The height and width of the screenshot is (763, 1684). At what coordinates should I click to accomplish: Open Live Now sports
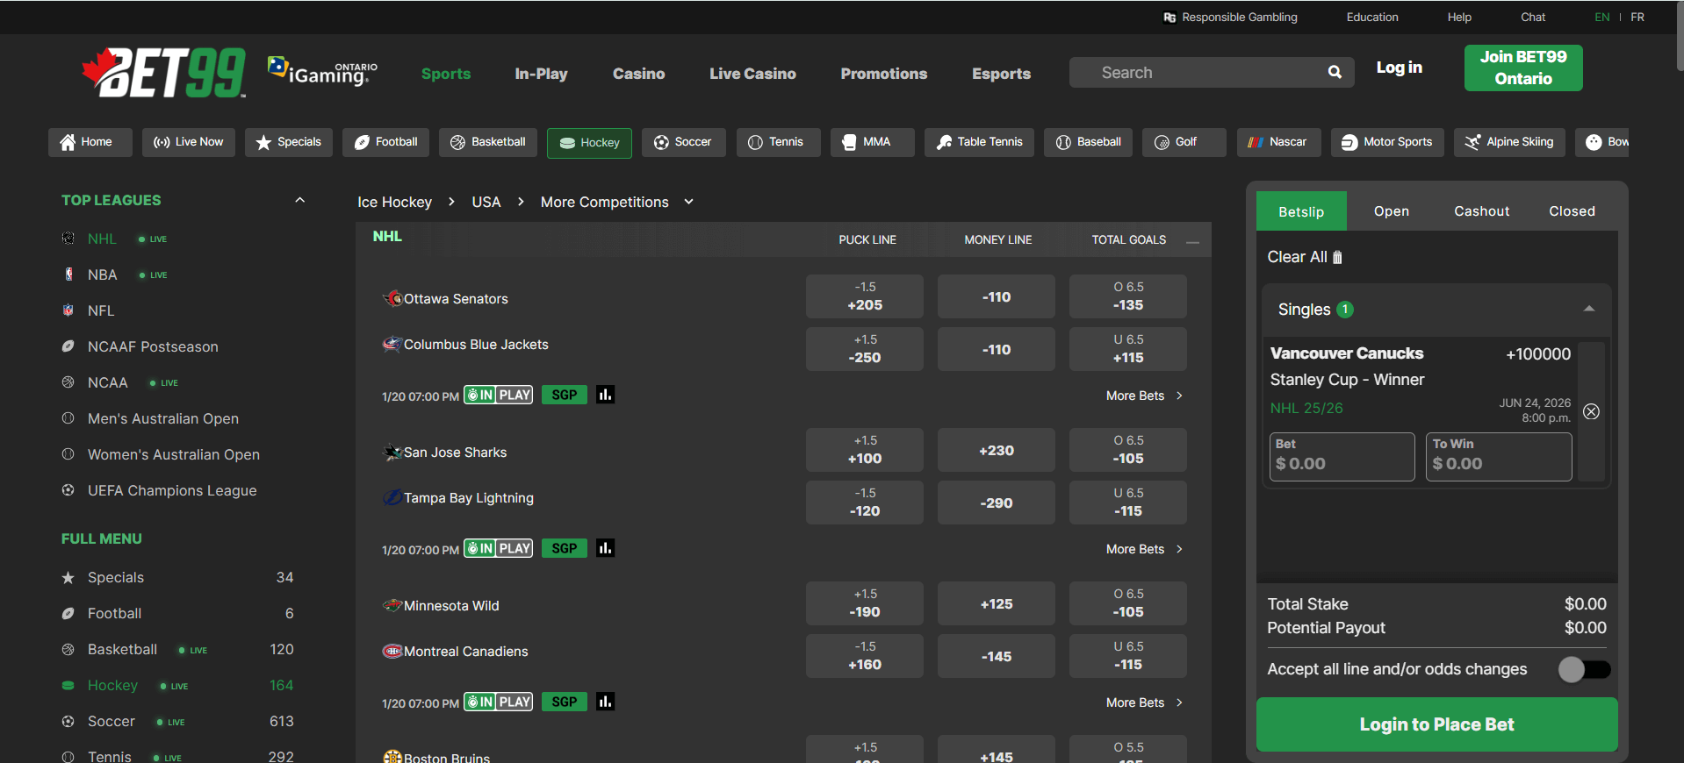189,142
